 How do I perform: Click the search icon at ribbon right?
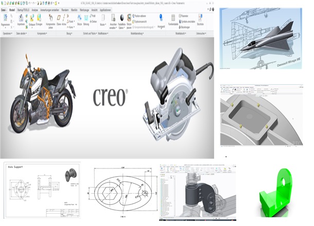(210, 9)
